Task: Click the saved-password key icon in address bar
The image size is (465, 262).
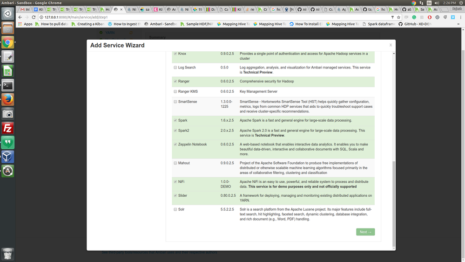Action: click(x=392, y=17)
